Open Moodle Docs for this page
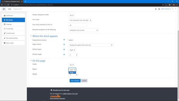The width and height of the screenshot is (179, 101). 61,90
